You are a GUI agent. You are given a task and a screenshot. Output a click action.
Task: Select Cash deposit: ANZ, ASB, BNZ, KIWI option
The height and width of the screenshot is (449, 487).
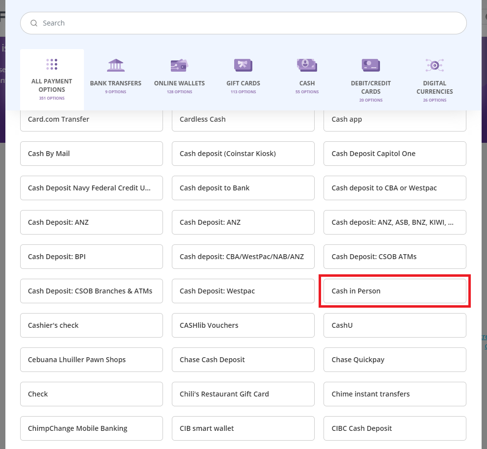pos(395,222)
